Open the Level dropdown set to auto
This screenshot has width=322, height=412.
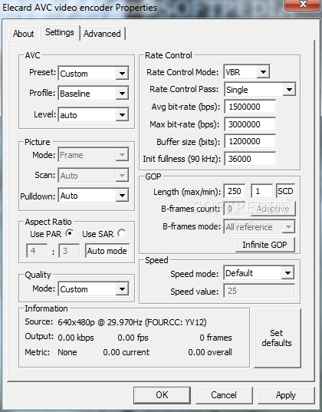[94, 114]
